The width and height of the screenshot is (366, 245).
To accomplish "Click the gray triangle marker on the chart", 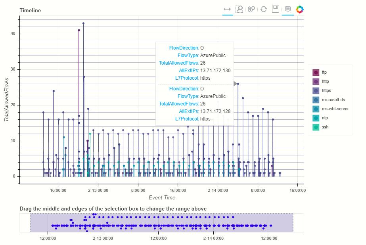I will [236, 84].
